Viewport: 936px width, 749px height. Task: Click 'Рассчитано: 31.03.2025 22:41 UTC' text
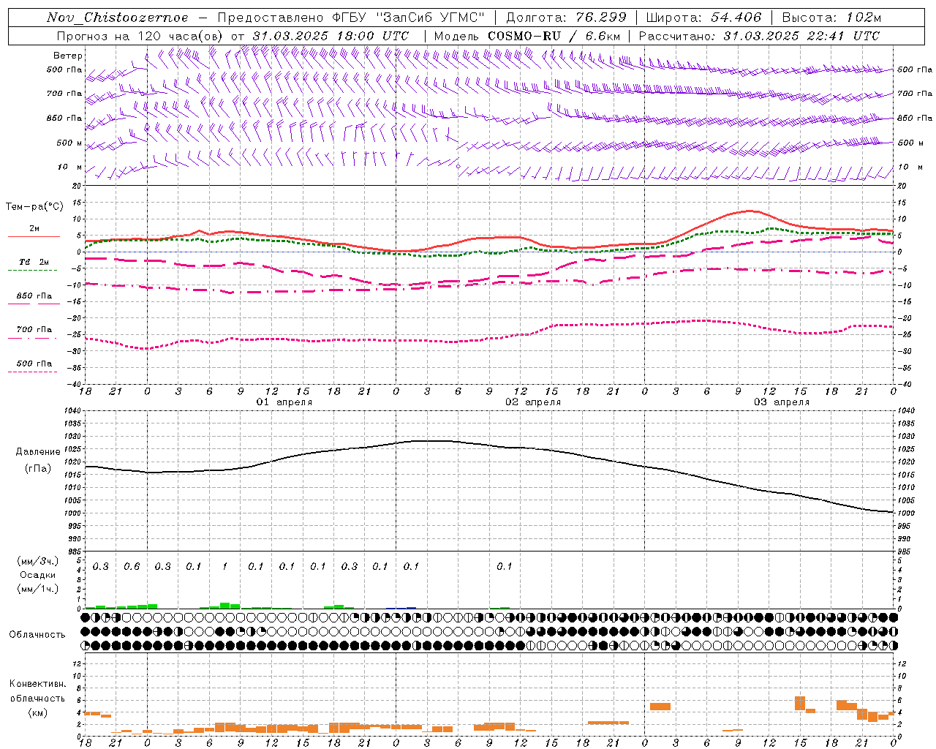point(759,36)
